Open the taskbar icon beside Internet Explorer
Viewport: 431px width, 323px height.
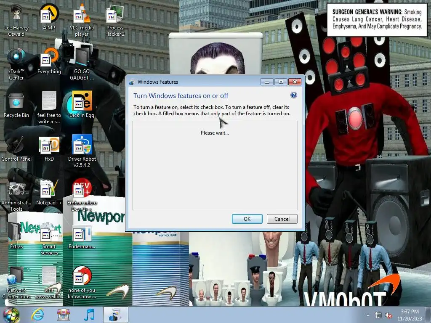point(63,315)
